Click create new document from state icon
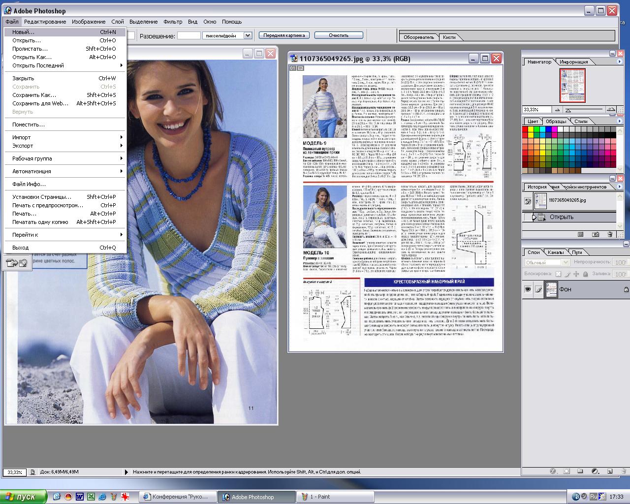Image resolution: width=630 pixels, height=504 pixels. 580,235
